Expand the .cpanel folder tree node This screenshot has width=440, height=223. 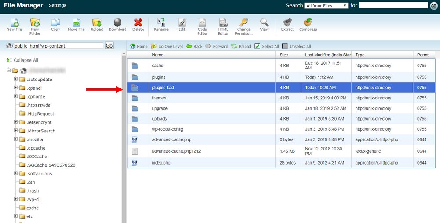tap(16, 88)
